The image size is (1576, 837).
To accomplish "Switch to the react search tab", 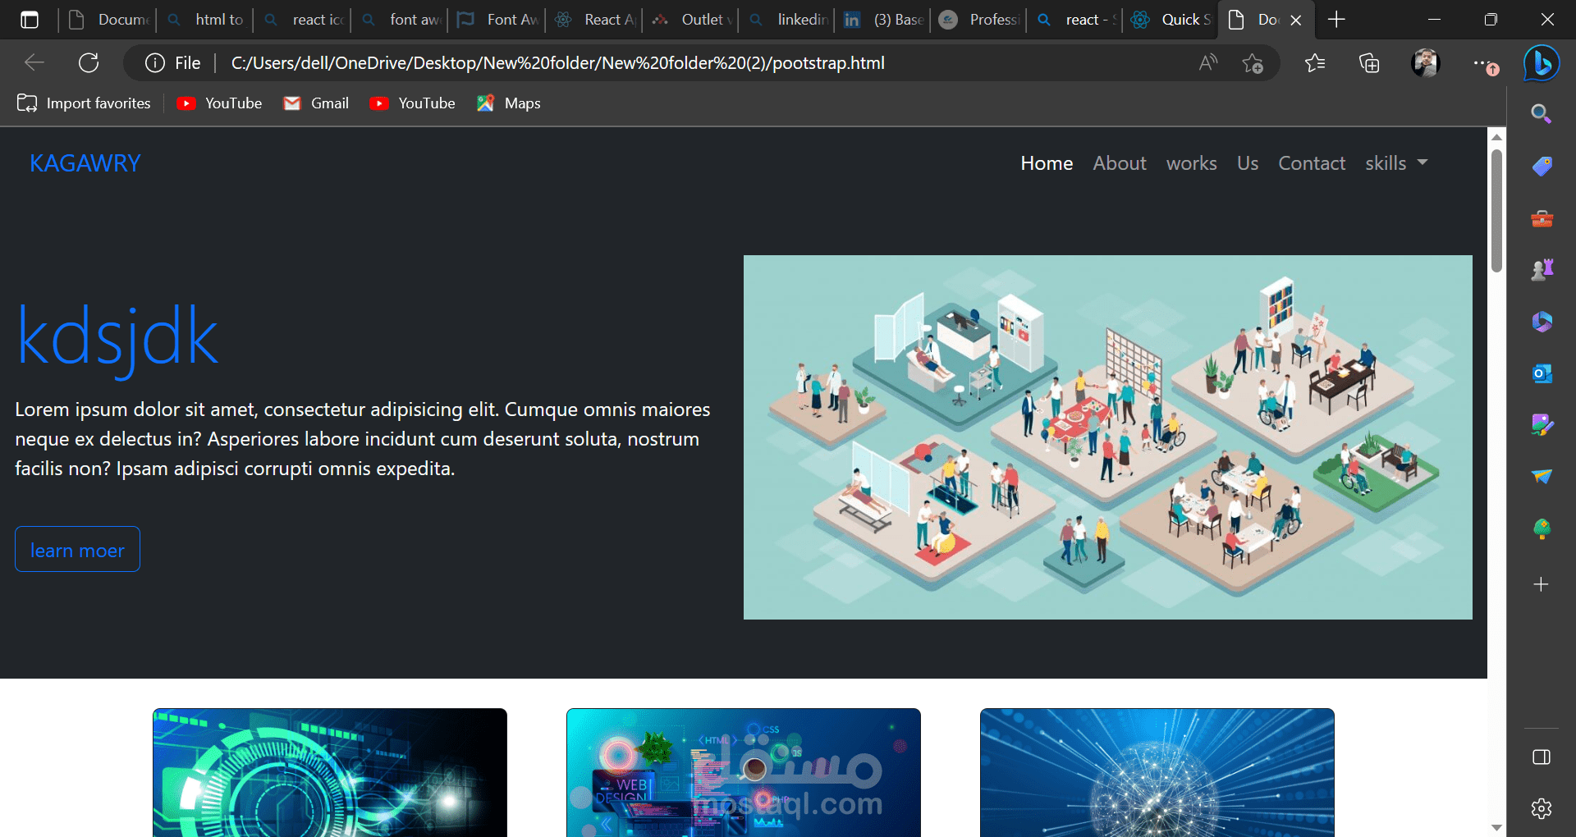I will tap(1075, 20).
